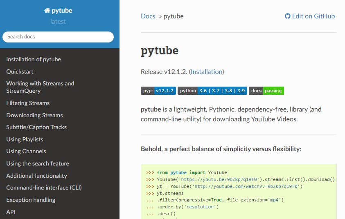Click the pypi v12.1.2 badge
This screenshot has width=345, height=219.
tap(158, 91)
